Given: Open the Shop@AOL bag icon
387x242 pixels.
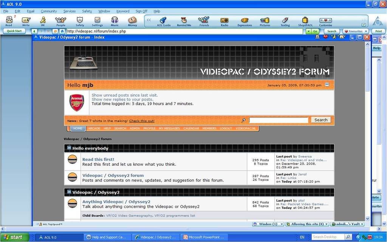Looking at the screenshot, I should [x=305, y=21].
